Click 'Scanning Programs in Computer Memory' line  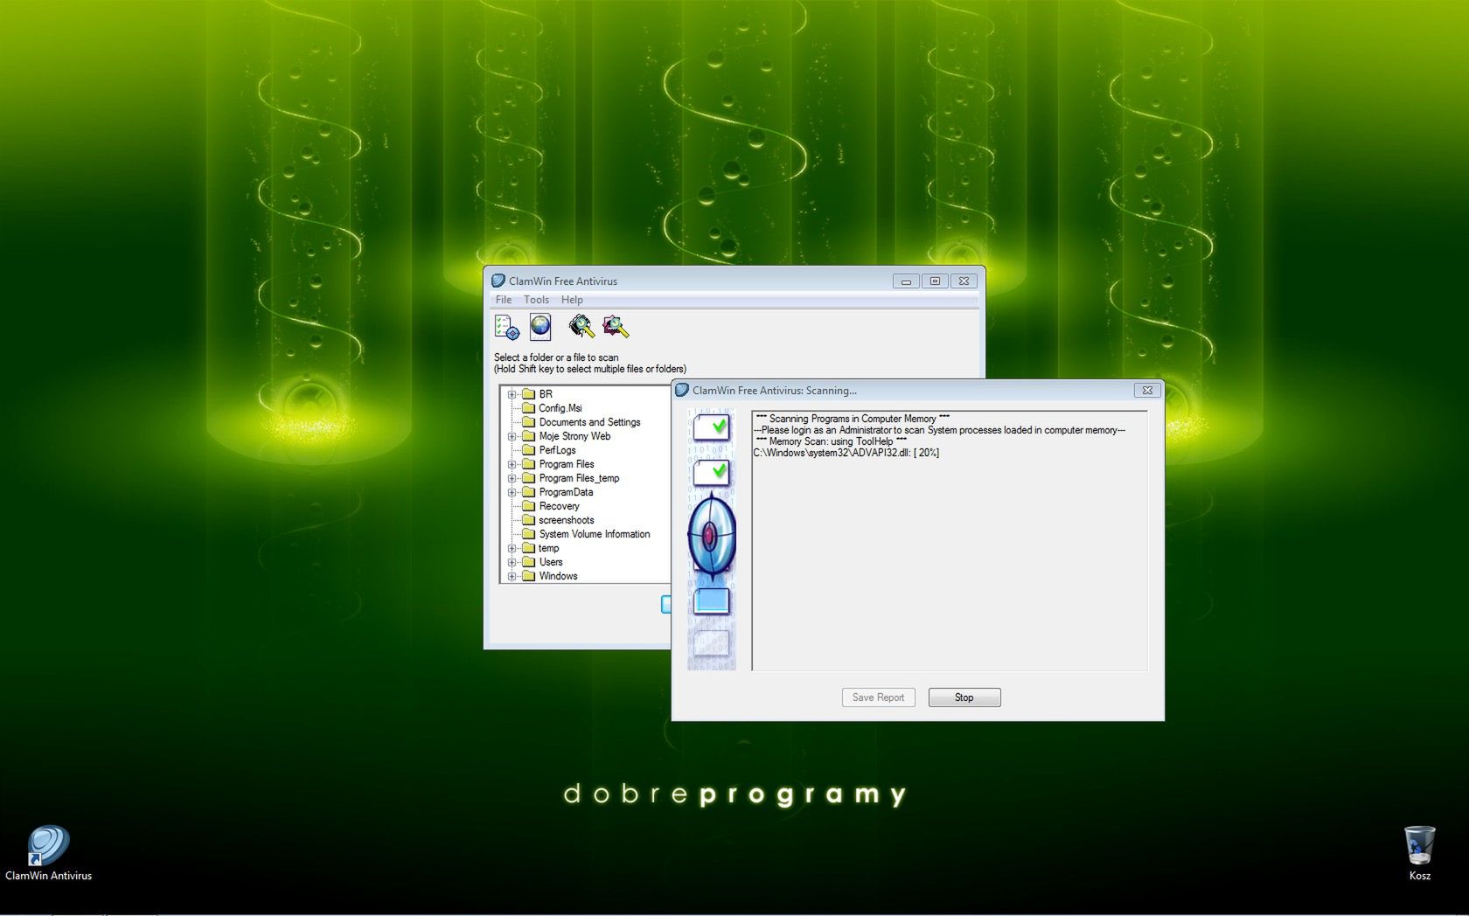[x=853, y=419]
